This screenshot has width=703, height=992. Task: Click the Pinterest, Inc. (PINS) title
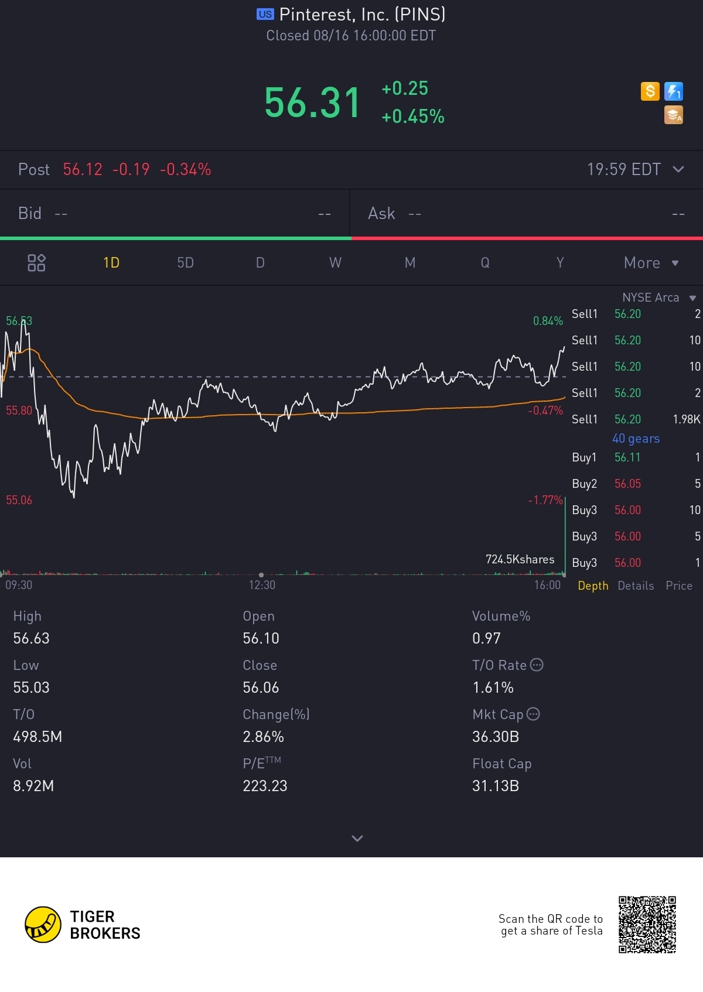(363, 14)
